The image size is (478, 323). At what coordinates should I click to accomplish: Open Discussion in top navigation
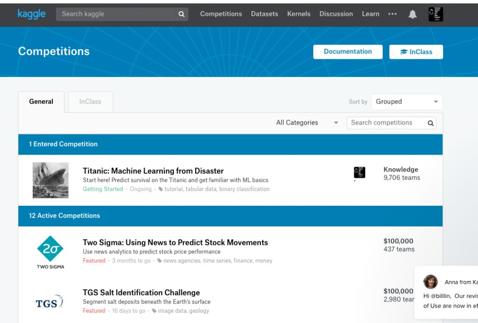[x=336, y=14]
